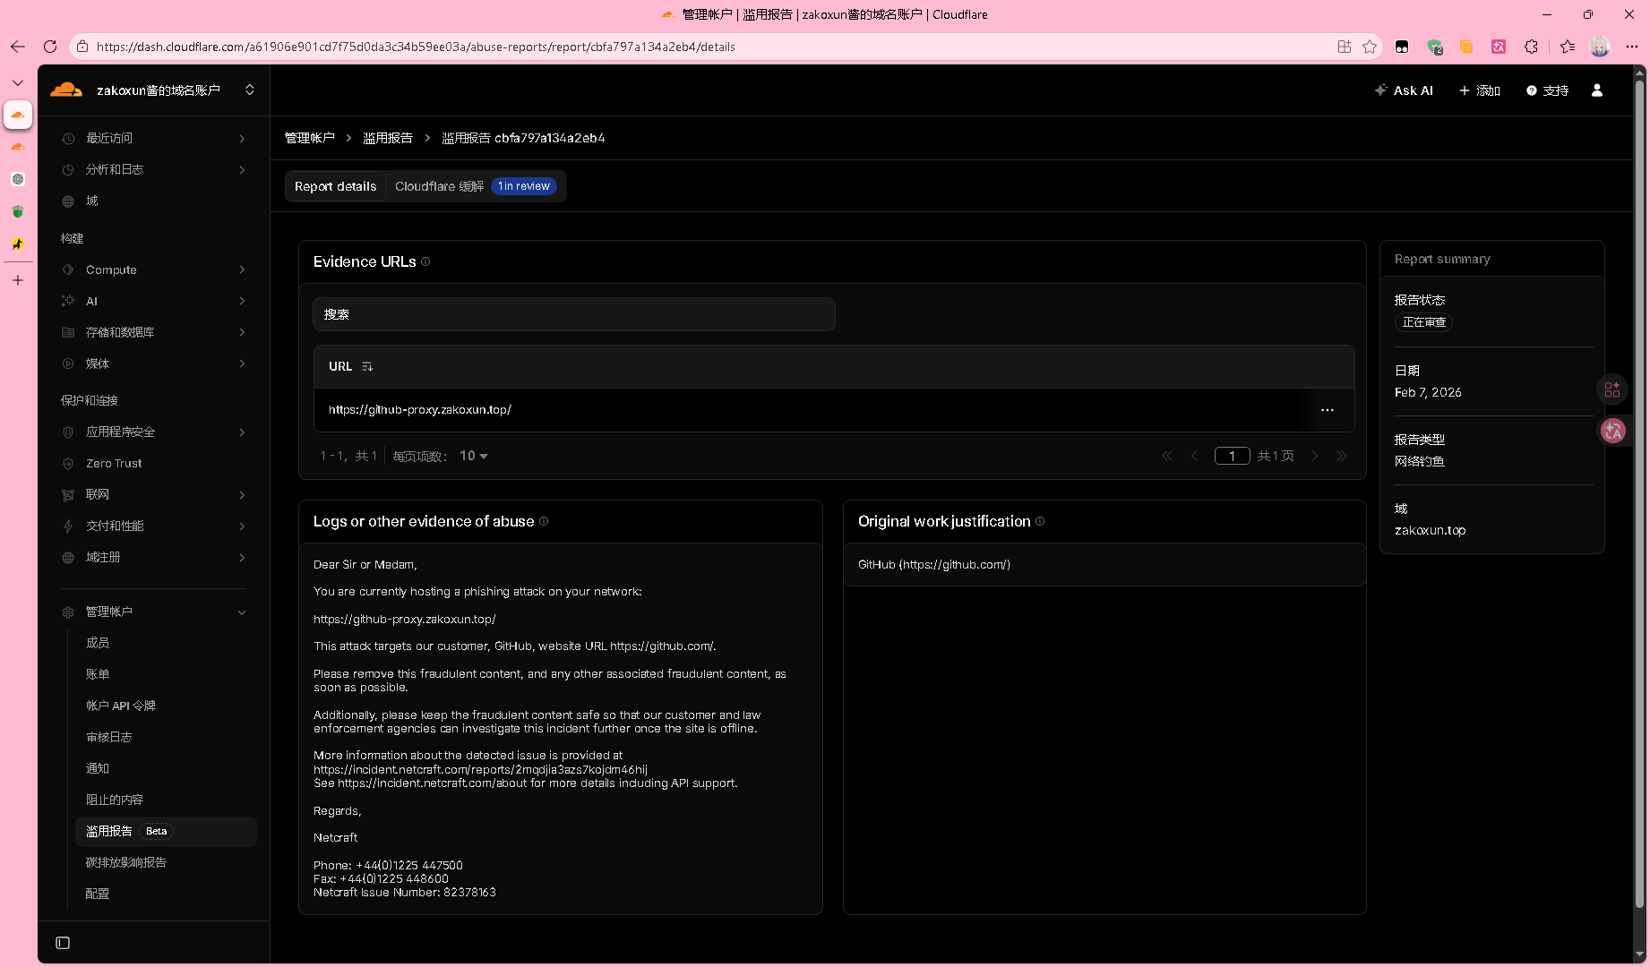
Task: Open 阻止的内容 page
Action: point(115,800)
